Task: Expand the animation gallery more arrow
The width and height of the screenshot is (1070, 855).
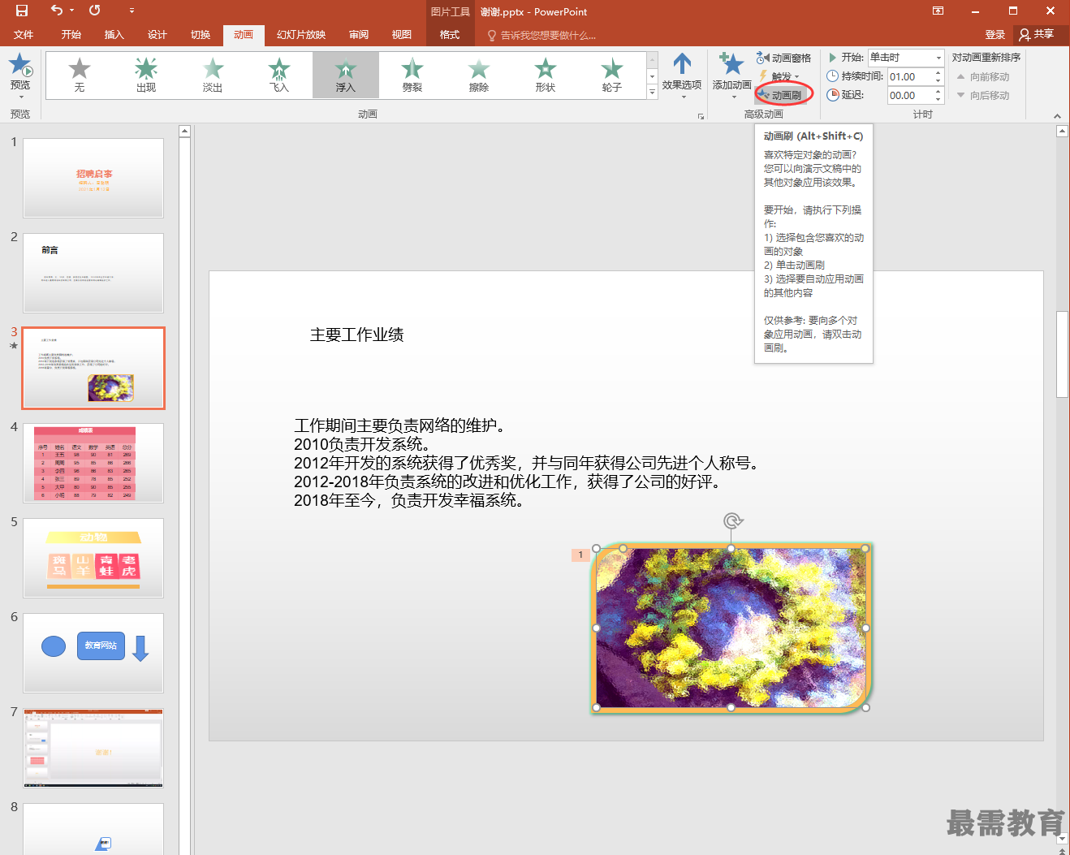Action: (x=652, y=92)
